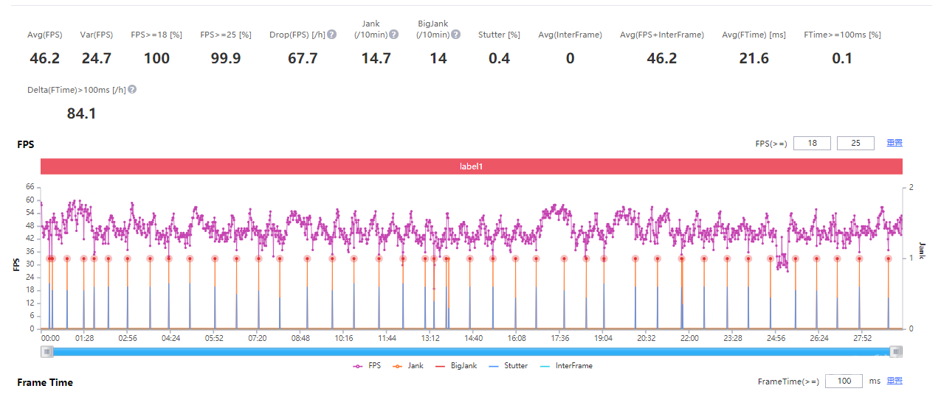
Task: Click the reset link beside FPS thresholds
Action: coord(895,143)
